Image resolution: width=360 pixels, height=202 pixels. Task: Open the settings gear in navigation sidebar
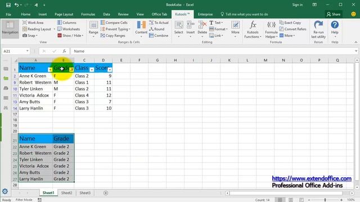5,191
